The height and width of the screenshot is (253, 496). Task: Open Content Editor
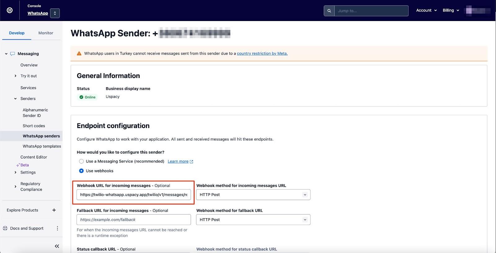click(x=34, y=157)
